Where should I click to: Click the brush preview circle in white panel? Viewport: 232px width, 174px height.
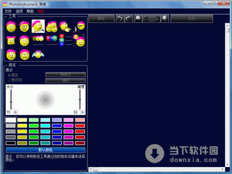[45, 99]
